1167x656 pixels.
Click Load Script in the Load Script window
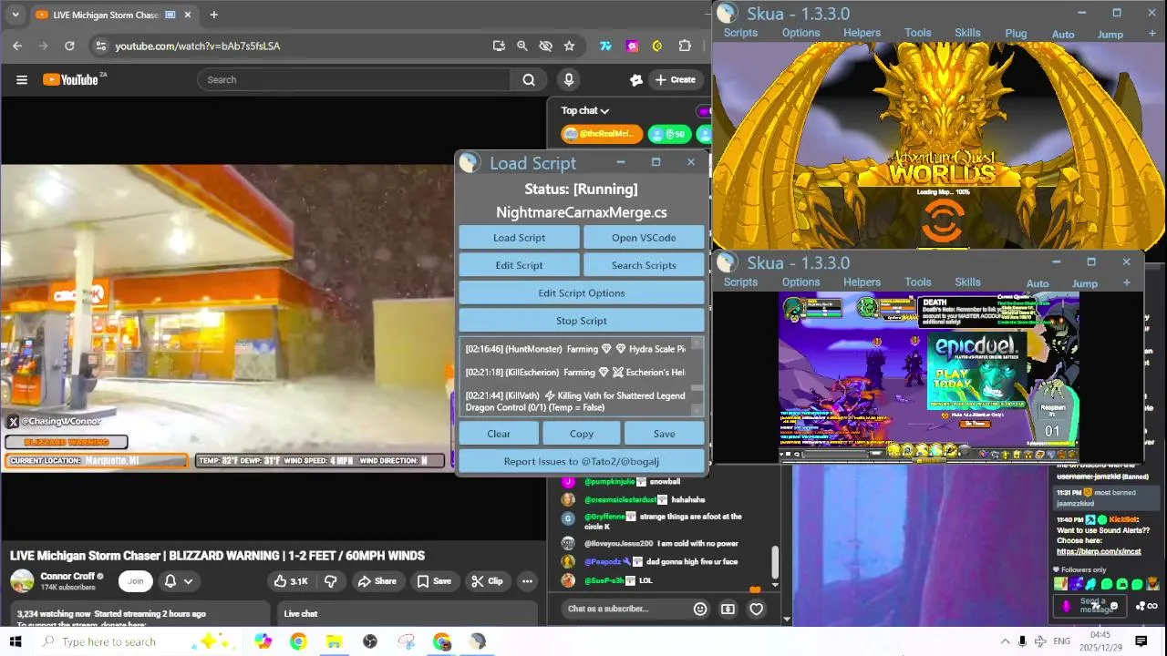click(x=519, y=238)
